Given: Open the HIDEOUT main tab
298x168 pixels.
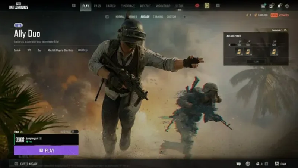Looking at the screenshot, I should point(145,6).
